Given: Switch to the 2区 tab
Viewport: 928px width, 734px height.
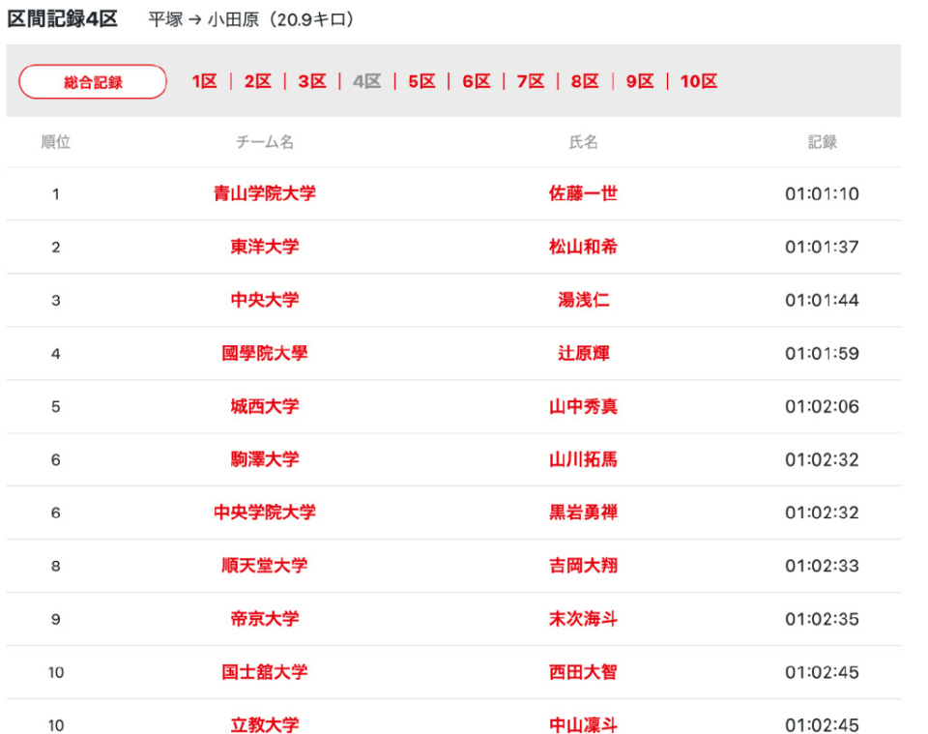Looking at the screenshot, I should pyautogui.click(x=258, y=81).
